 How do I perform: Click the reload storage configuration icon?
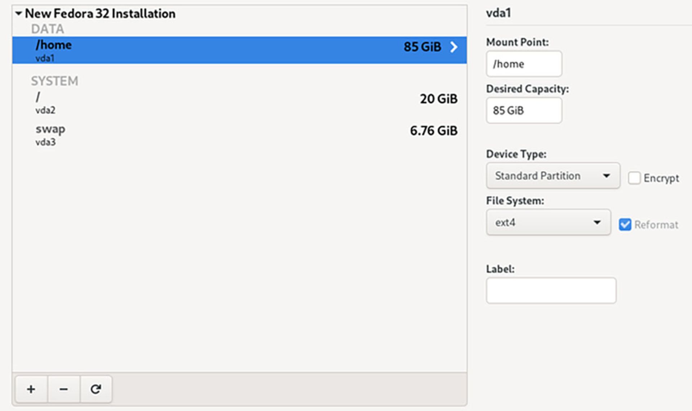96,389
